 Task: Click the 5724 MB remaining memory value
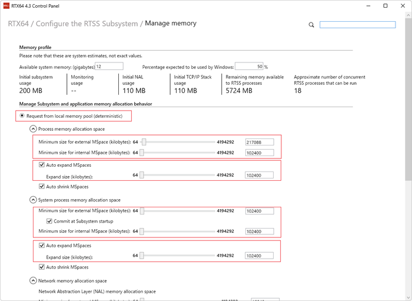pos(239,91)
